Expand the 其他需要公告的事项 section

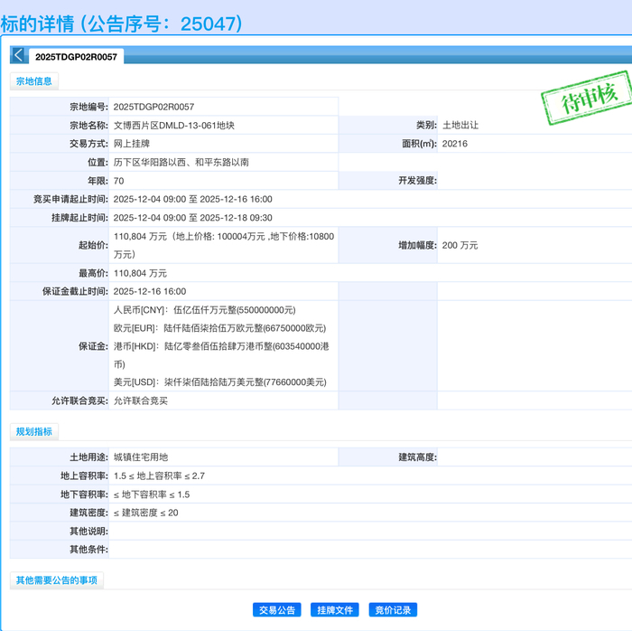point(56,580)
